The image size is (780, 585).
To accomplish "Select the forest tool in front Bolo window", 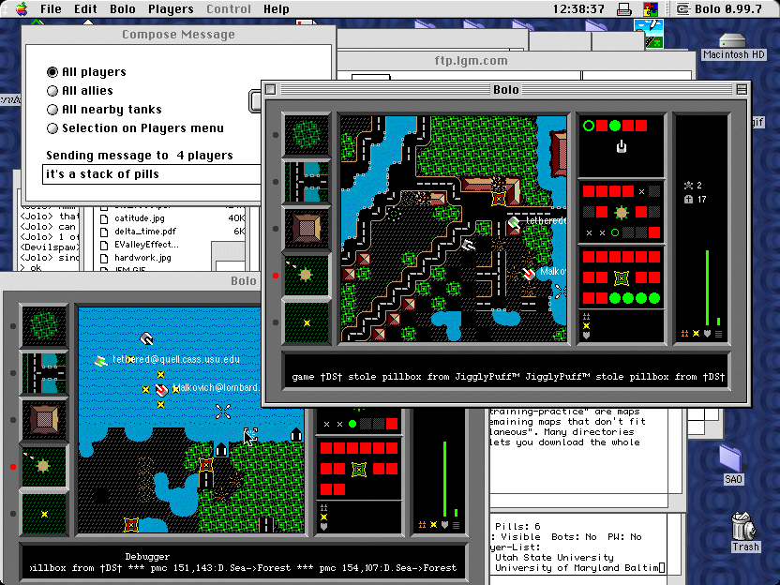I will 307,135.
